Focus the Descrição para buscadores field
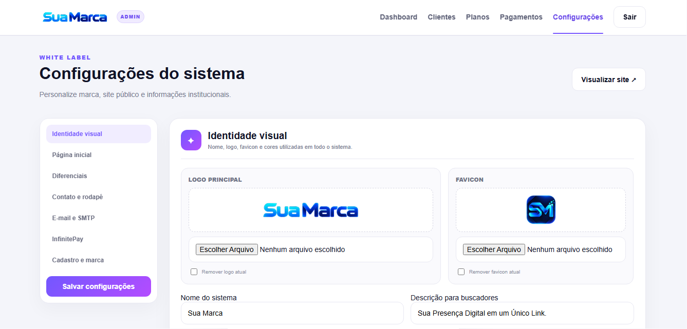Image resolution: width=687 pixels, height=329 pixels. pyautogui.click(x=522, y=313)
